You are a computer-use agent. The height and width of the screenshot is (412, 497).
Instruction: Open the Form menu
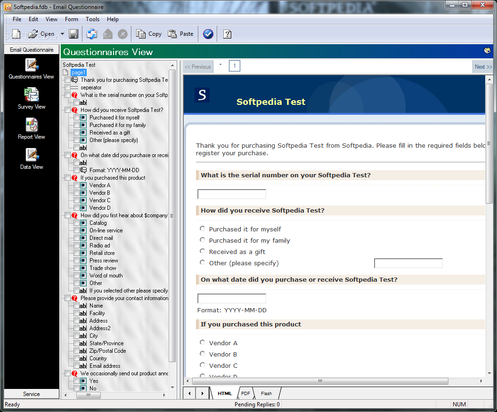(71, 19)
